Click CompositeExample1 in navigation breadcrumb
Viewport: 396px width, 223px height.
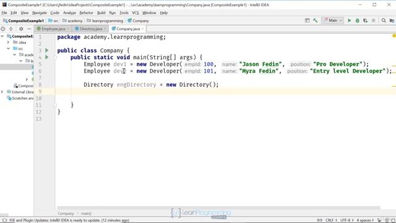coord(24,20)
